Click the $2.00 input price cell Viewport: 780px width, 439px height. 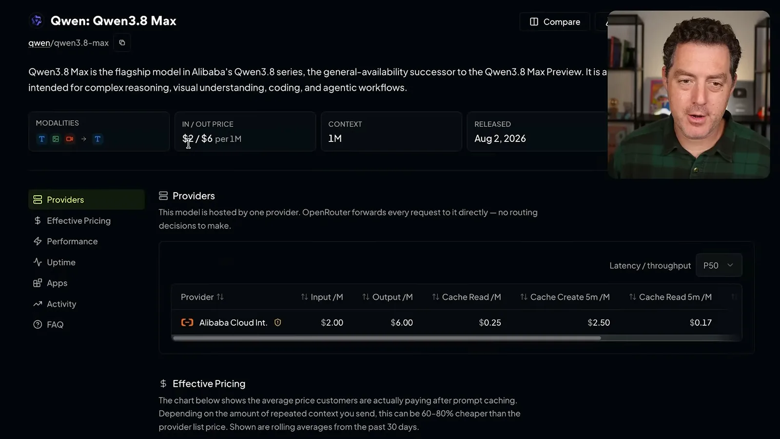[332, 322]
